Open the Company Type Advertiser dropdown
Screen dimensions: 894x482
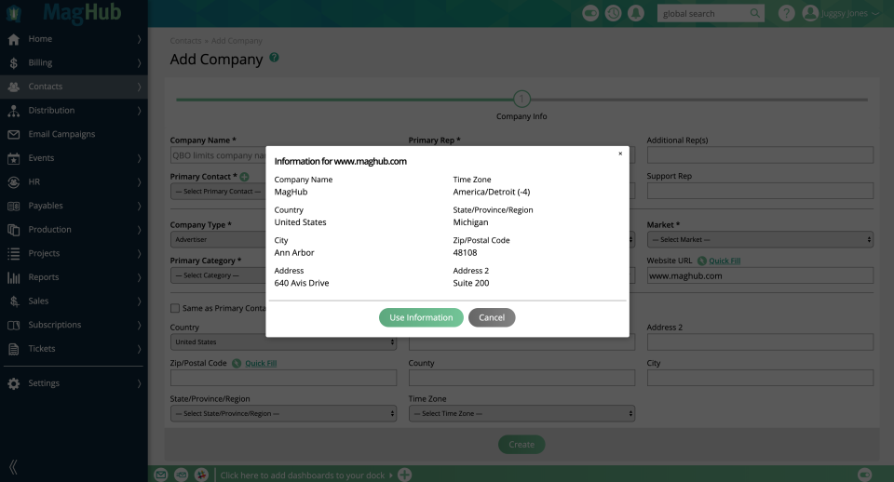[x=218, y=240]
